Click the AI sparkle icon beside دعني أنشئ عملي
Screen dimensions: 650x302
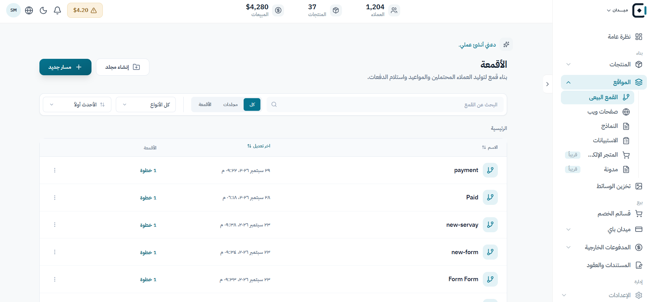pyautogui.click(x=506, y=44)
